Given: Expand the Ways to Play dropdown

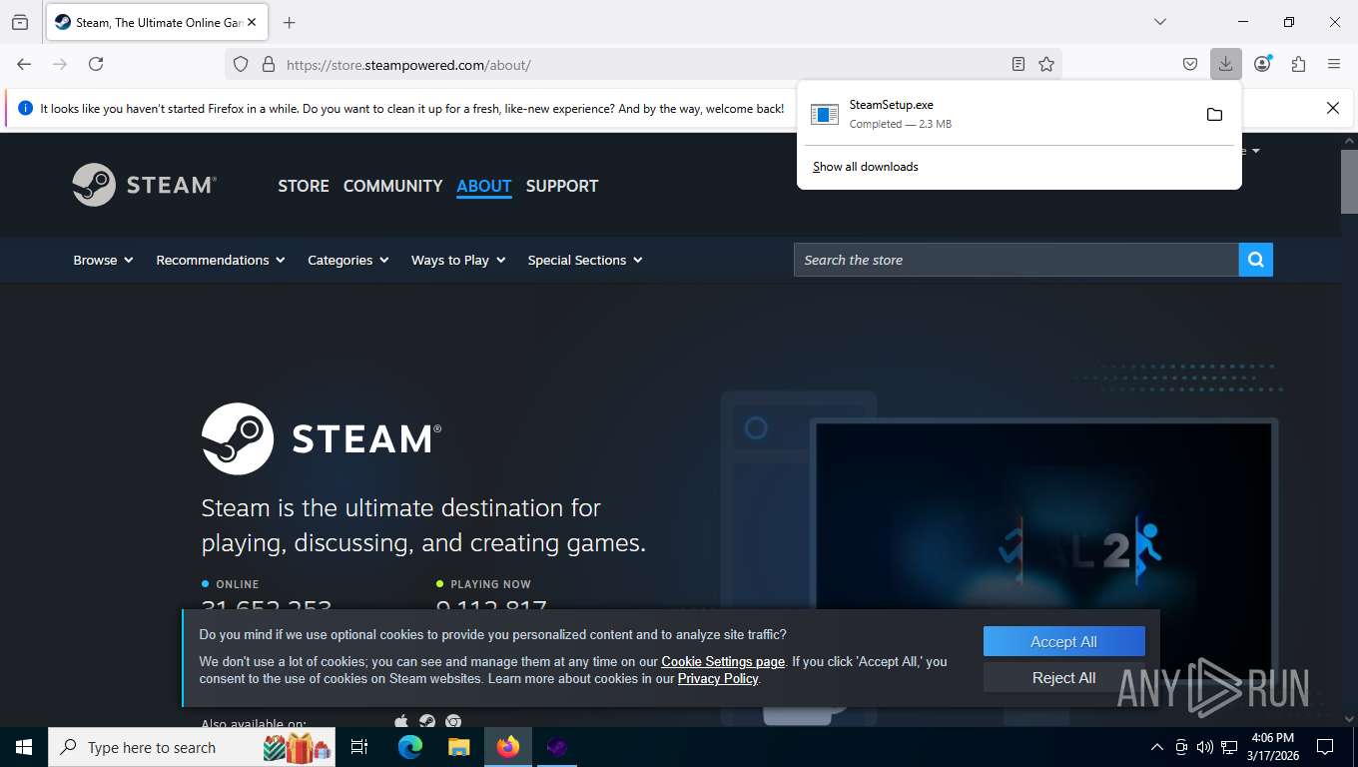Looking at the screenshot, I should coord(458,260).
